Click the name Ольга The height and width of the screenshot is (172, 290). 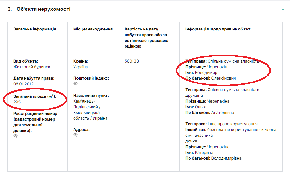(200, 107)
